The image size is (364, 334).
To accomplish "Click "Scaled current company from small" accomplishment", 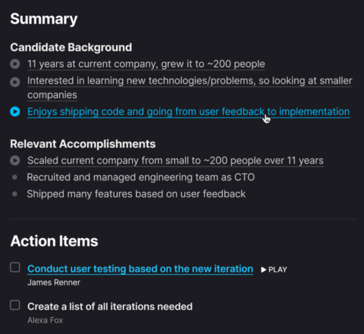I will pyautogui.click(x=175, y=160).
